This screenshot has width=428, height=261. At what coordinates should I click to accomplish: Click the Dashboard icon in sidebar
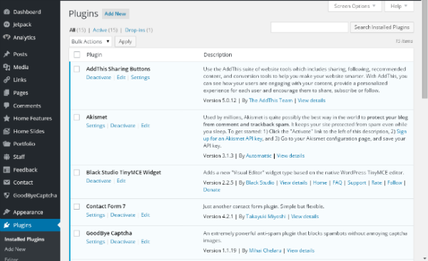click(6, 11)
